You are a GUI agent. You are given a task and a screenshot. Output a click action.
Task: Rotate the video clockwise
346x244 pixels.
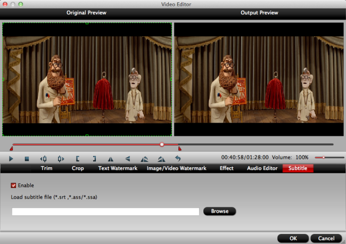click(161, 159)
